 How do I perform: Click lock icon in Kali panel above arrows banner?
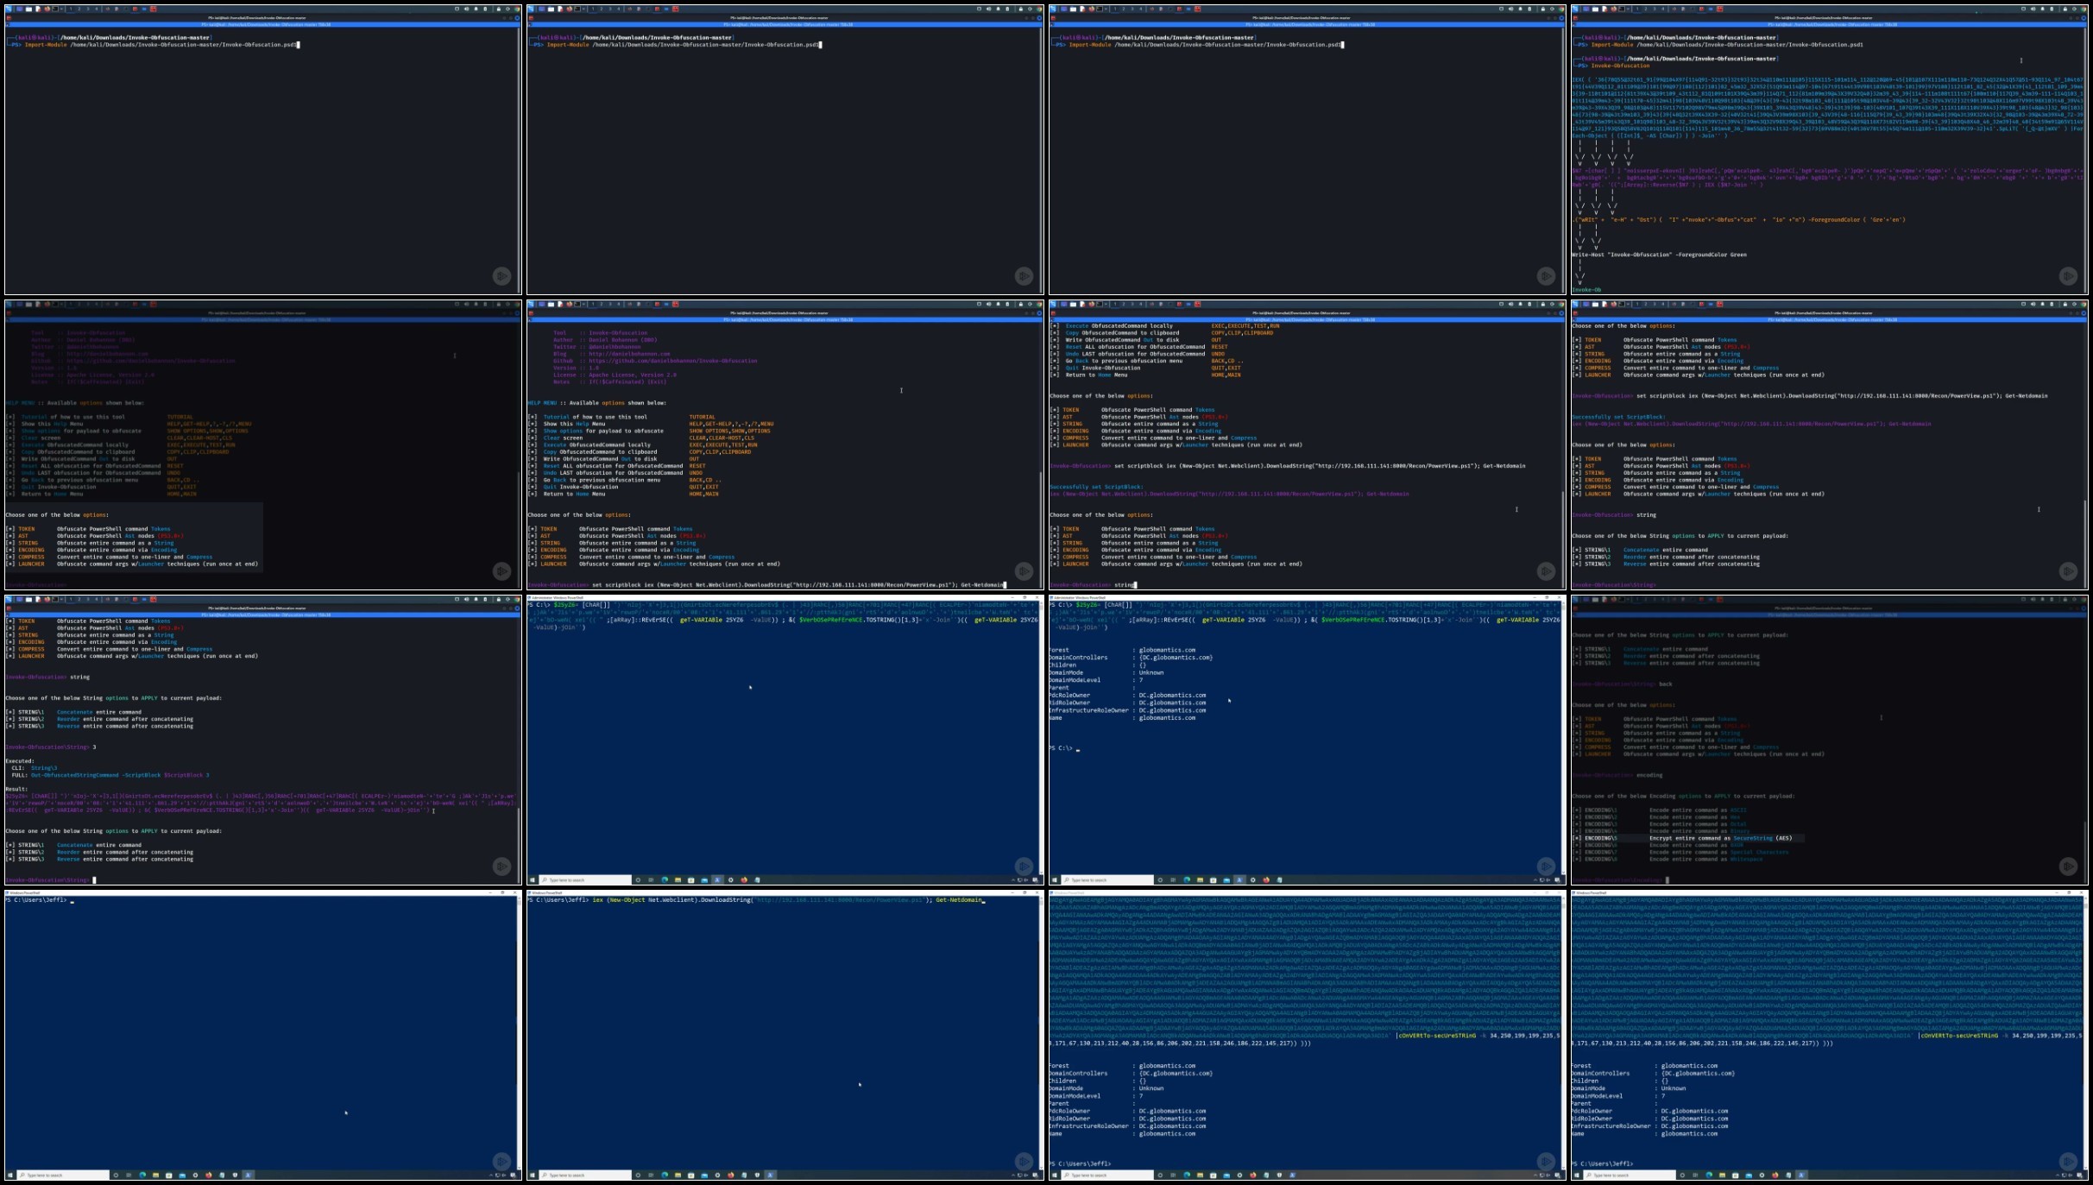(2065, 9)
